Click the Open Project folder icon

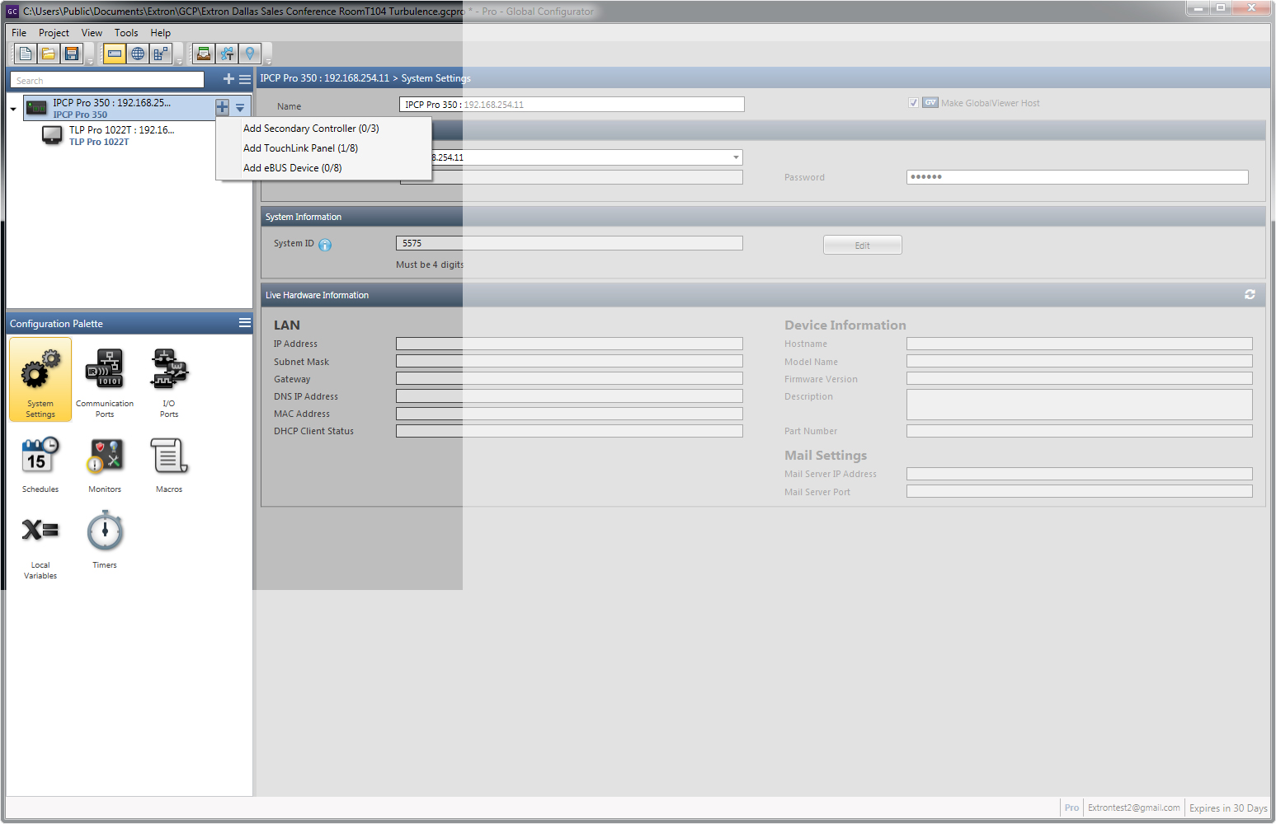[49, 54]
